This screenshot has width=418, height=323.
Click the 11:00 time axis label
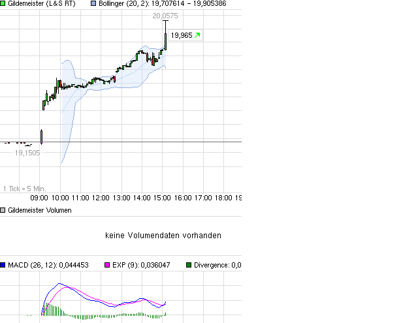click(80, 198)
